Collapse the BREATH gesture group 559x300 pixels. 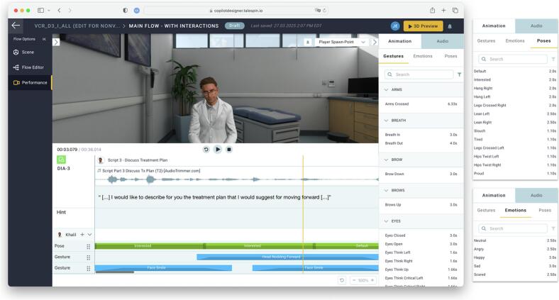pos(386,121)
